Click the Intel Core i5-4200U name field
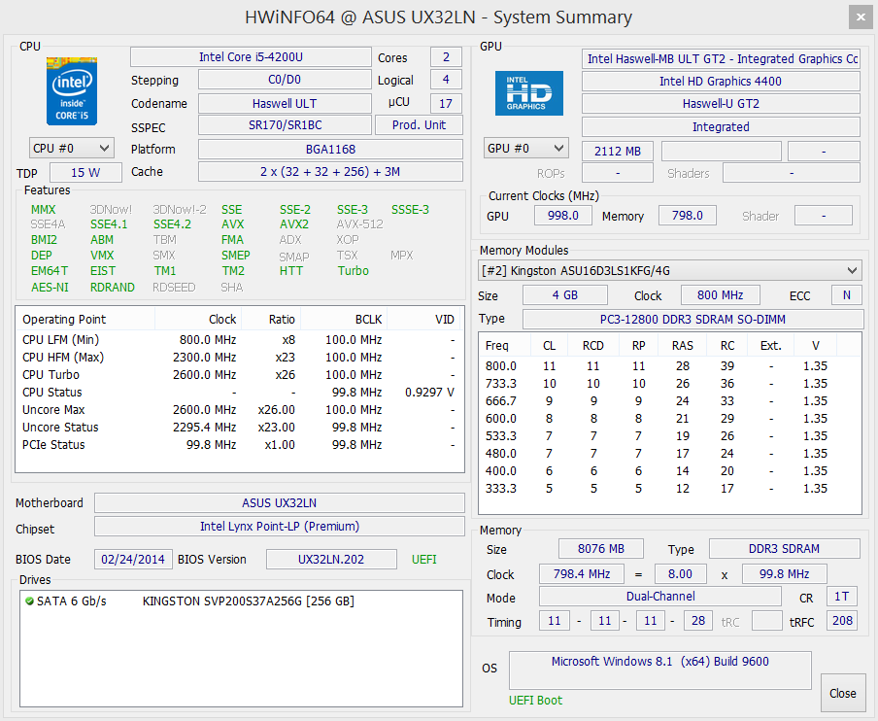This screenshot has width=878, height=721. (x=251, y=57)
